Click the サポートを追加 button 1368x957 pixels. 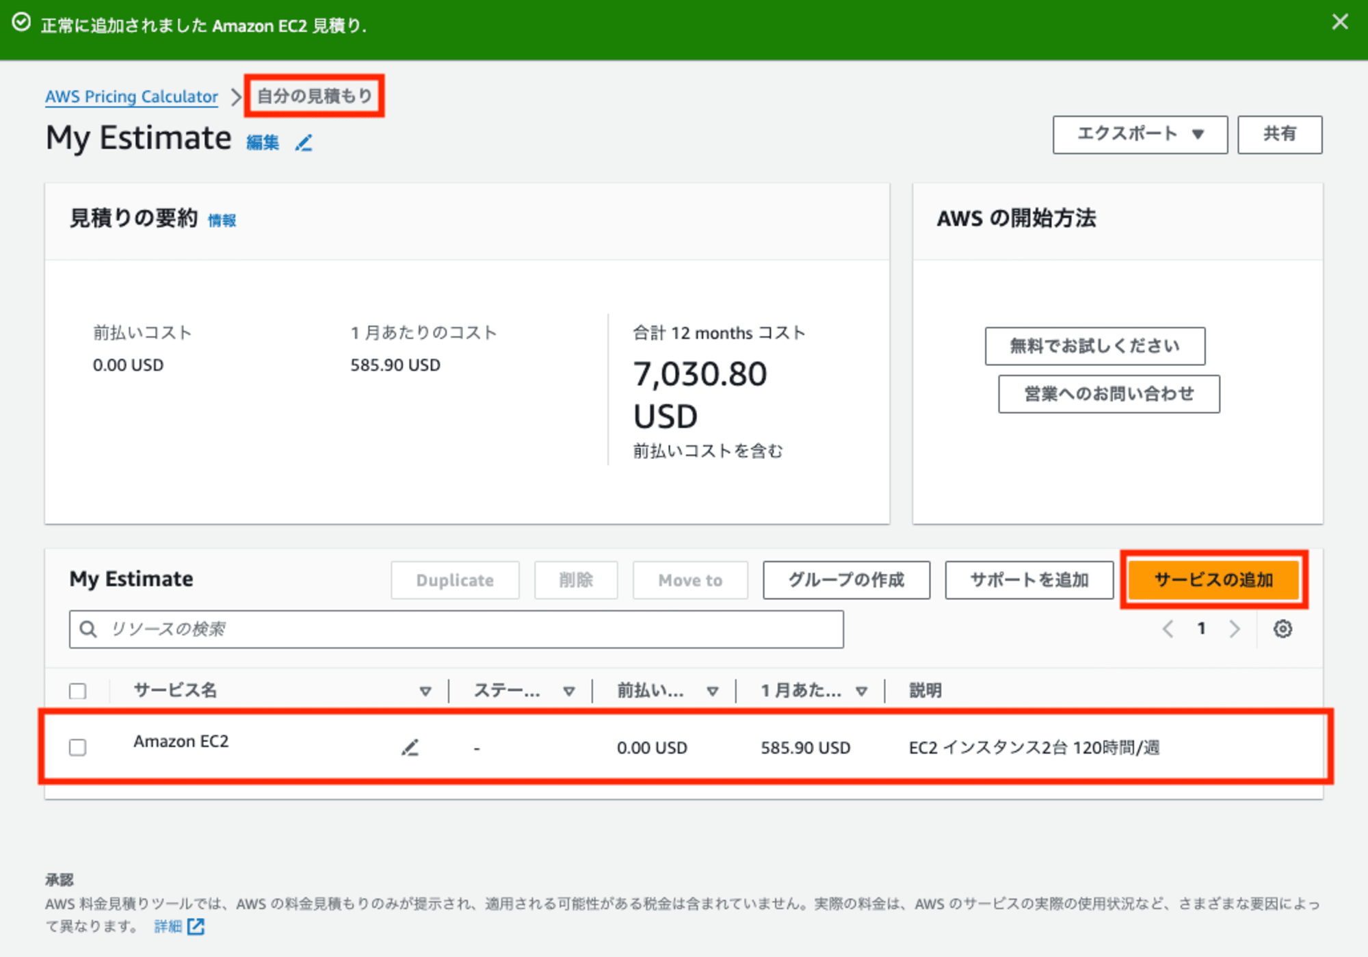coord(1029,580)
